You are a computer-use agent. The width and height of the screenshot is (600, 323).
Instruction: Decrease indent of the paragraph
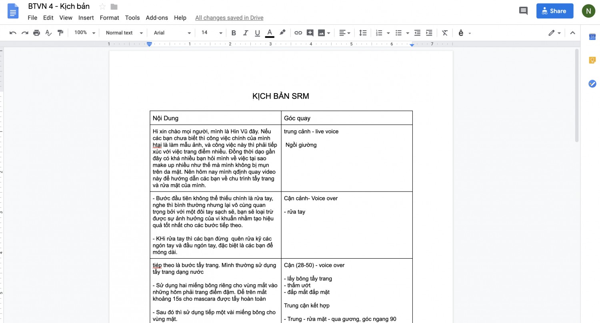[417, 33]
